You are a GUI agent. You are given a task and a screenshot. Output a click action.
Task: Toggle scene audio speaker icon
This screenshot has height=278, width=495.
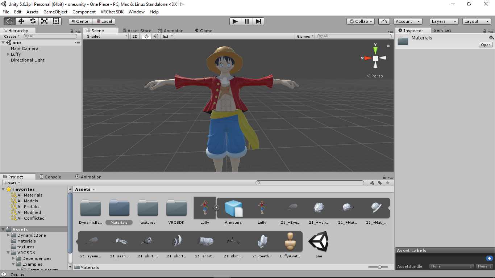[156, 36]
